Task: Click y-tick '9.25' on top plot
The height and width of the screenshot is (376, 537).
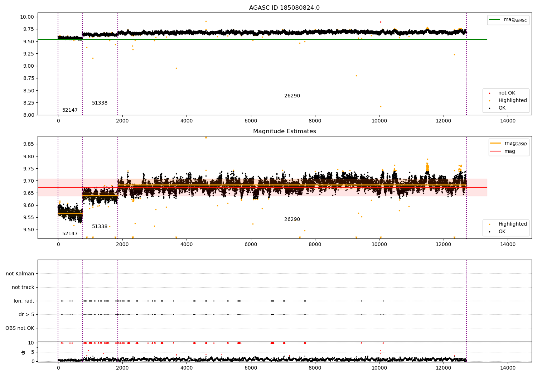Action: 29,54
